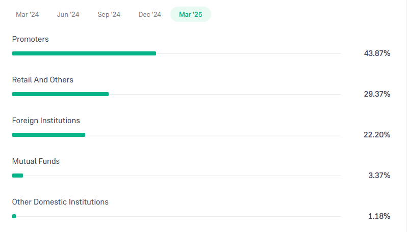407x232 pixels.
Task: Choose the Dec '24 quarter tab
Action: 150,14
